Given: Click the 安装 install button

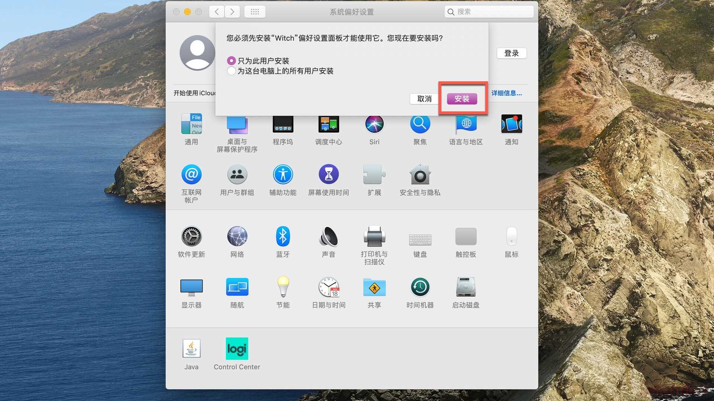Looking at the screenshot, I should [462, 99].
